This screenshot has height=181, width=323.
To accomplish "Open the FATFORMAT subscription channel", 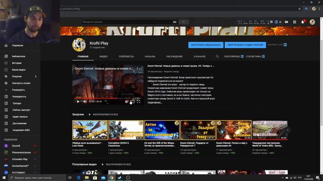I will click(18, 172).
